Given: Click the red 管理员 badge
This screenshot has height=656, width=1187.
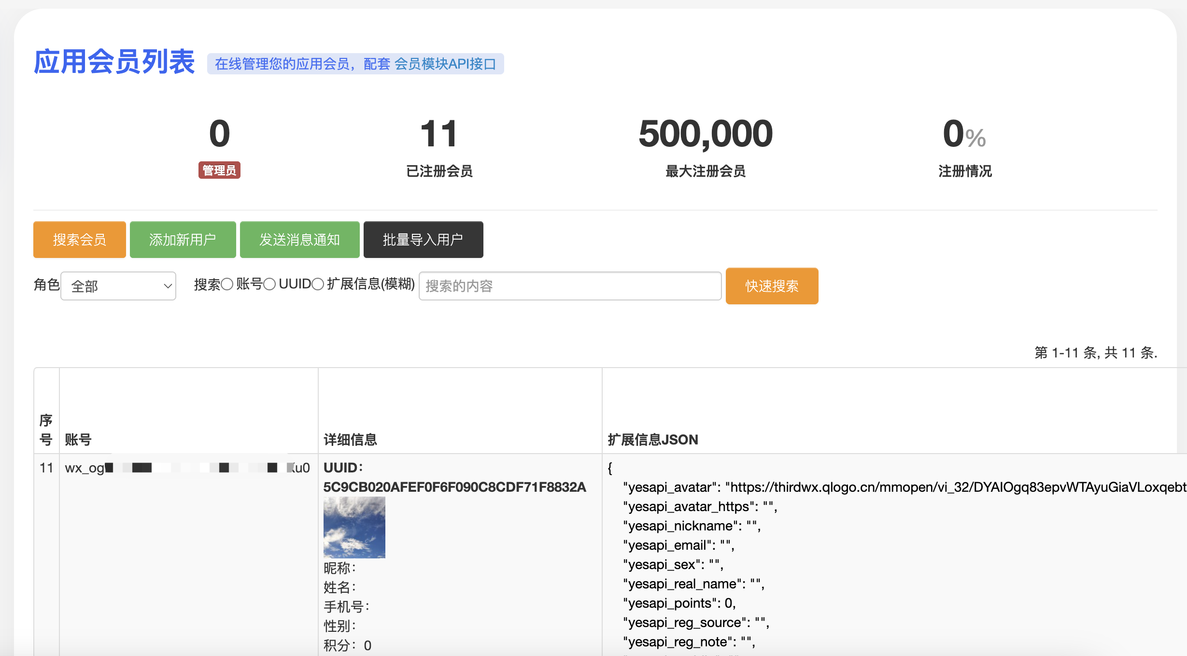Looking at the screenshot, I should coord(219,171).
